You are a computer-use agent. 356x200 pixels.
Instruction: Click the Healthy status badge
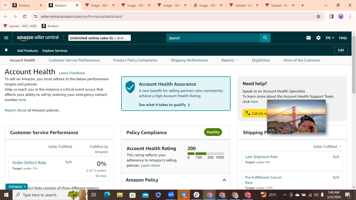click(x=213, y=132)
